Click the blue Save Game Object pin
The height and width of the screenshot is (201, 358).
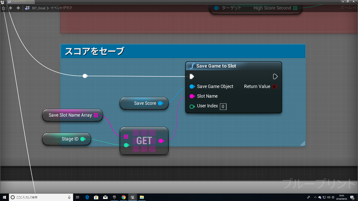192,87
